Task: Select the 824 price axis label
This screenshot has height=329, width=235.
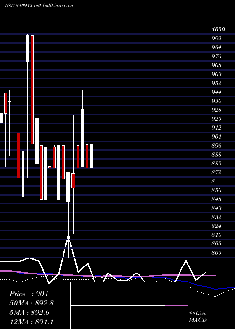Action: [x=217, y=226]
